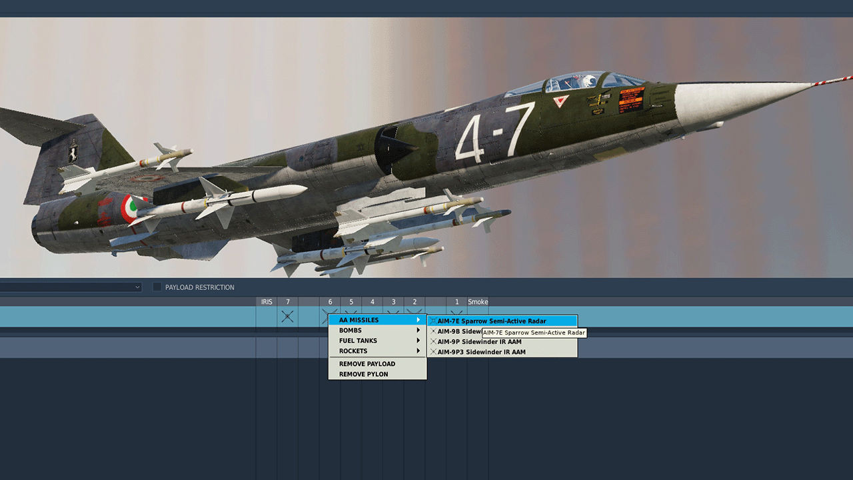Enable the Payload Restriction checkbox
853x480 pixels.
point(157,287)
